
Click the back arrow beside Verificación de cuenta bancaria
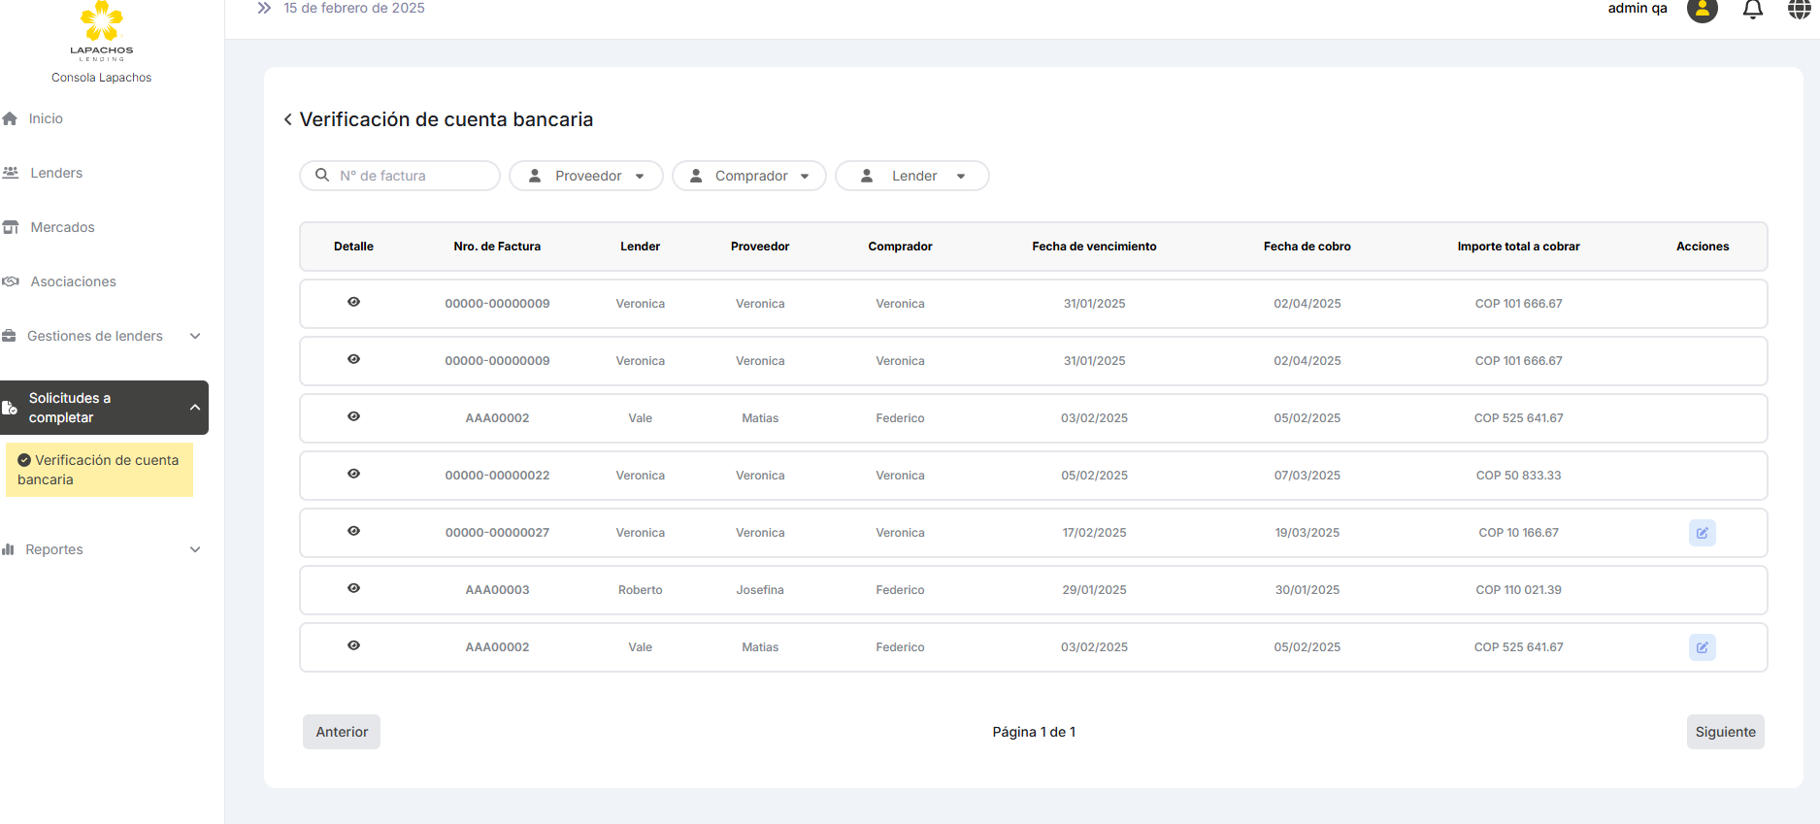pyautogui.click(x=287, y=119)
